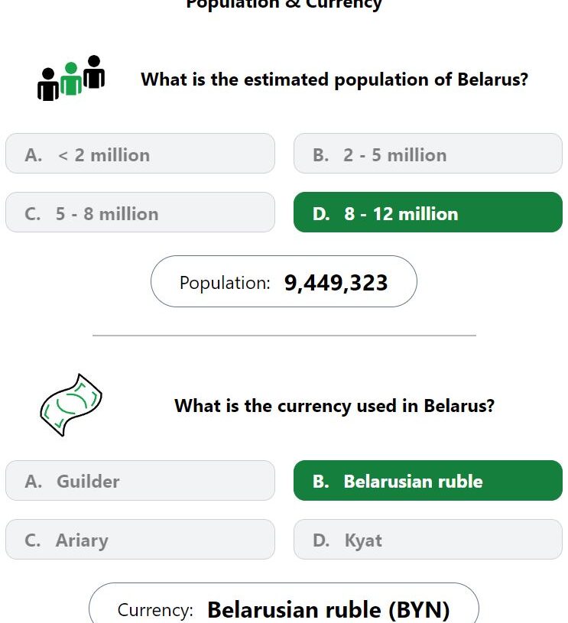The height and width of the screenshot is (623, 568).
Task: Click the Population & Currency heading
Action: (284, 4)
